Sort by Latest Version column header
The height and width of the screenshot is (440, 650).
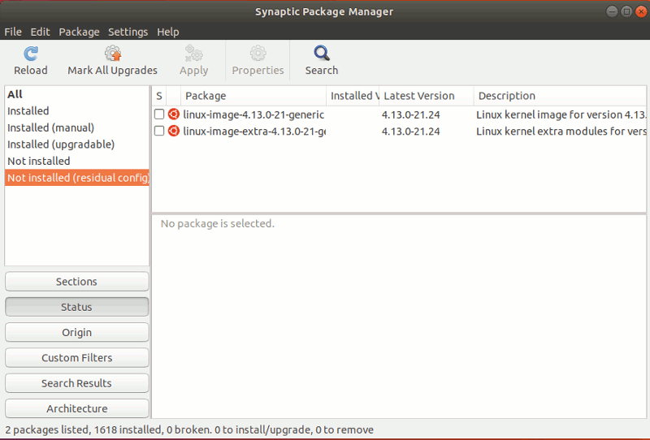tap(426, 96)
